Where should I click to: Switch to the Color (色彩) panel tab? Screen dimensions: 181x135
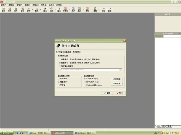[163, 126]
